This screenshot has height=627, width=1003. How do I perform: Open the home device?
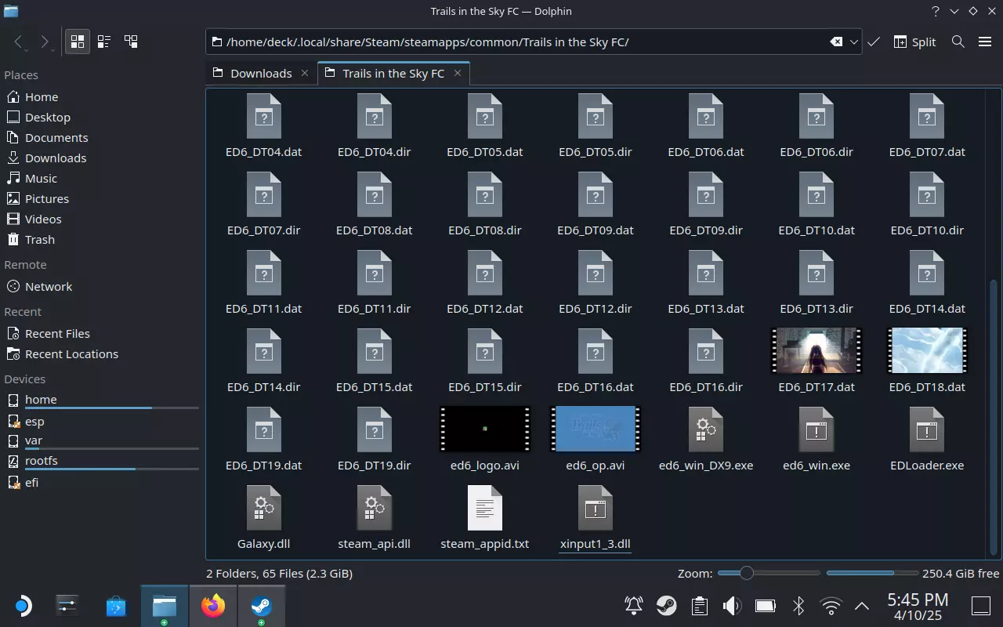pos(41,399)
